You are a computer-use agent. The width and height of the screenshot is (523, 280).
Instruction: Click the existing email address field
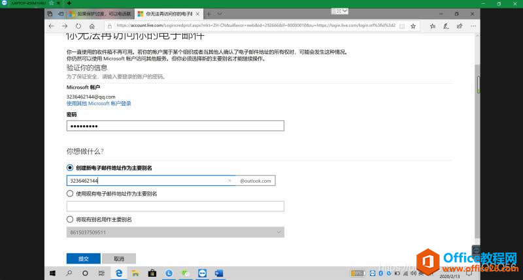tap(175, 206)
